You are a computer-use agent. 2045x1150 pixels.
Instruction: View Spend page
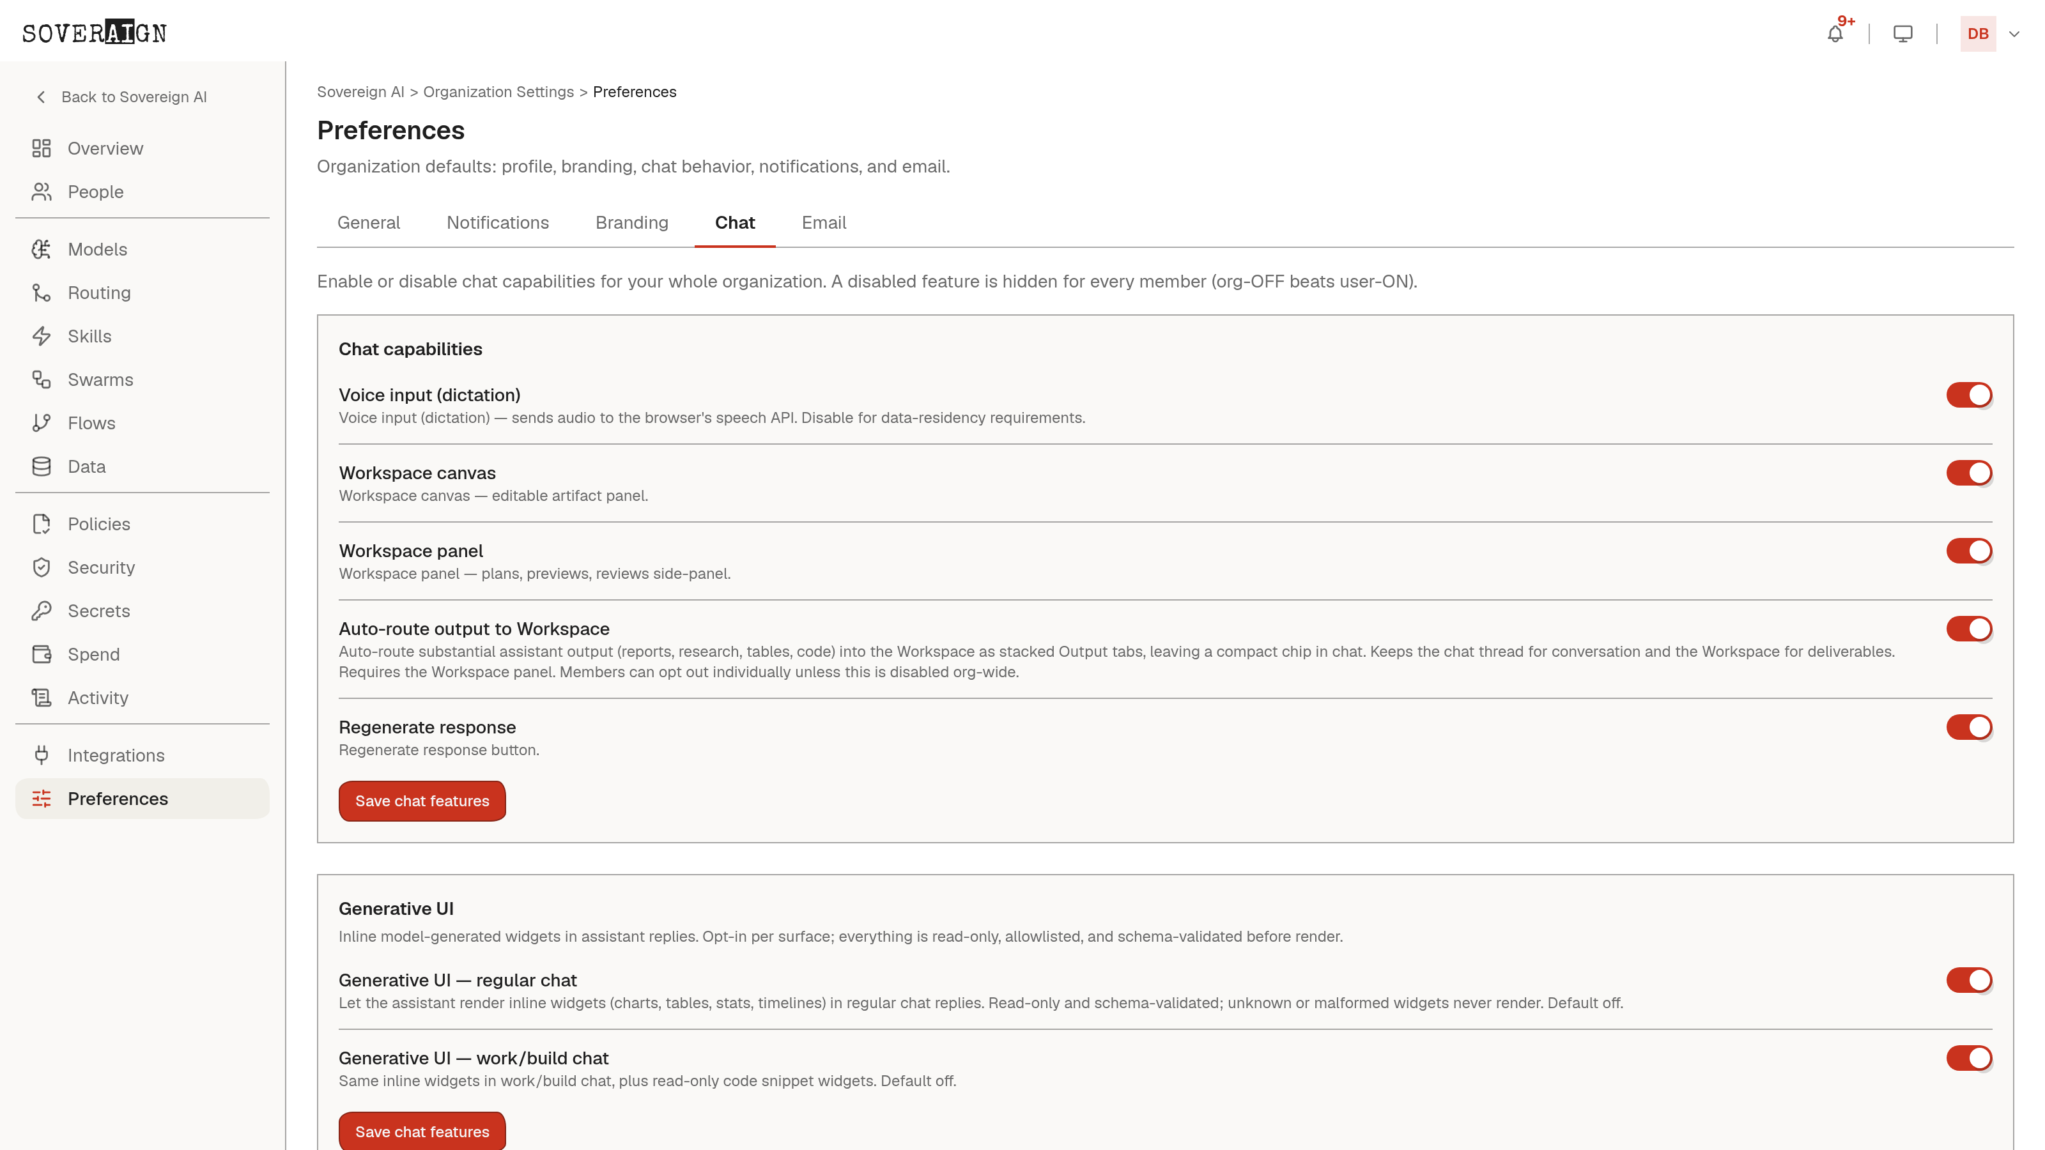(x=142, y=655)
